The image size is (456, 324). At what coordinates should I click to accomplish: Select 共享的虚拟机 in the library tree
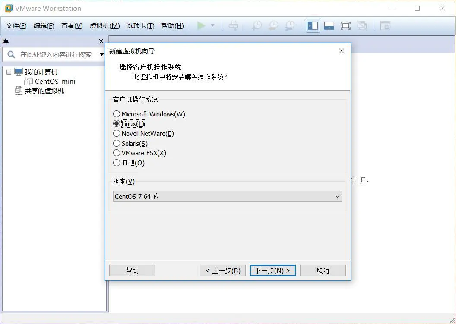tap(44, 91)
